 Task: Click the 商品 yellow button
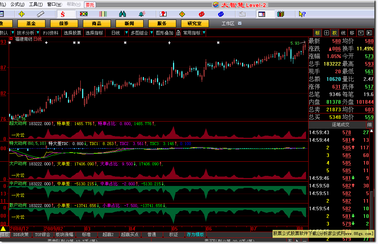pos(97,23)
